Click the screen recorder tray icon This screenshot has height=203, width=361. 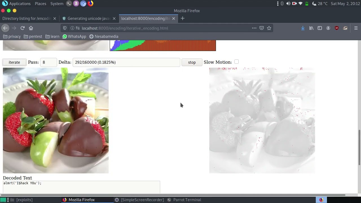click(294, 4)
